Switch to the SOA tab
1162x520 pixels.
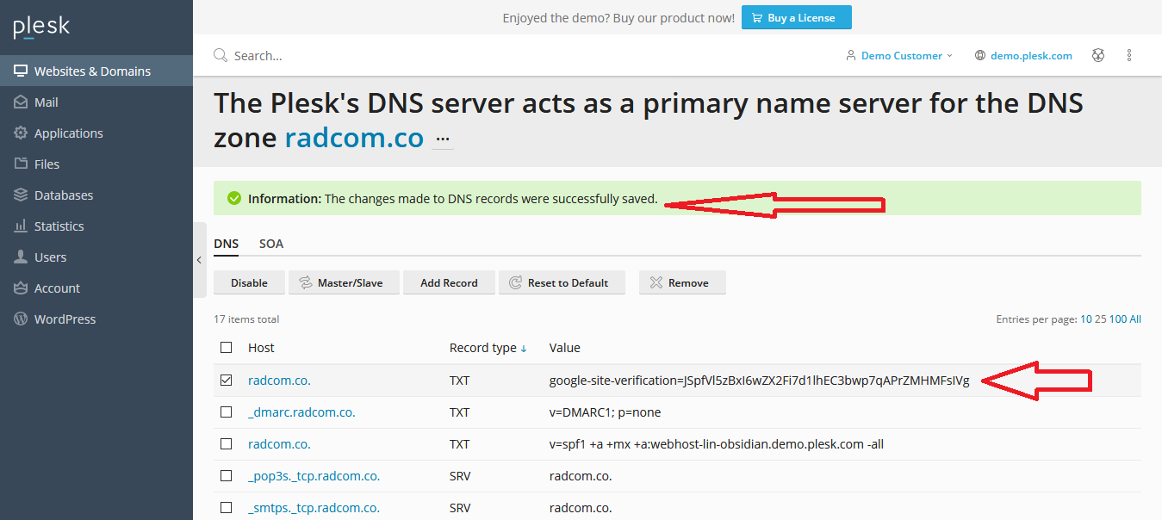tap(271, 244)
